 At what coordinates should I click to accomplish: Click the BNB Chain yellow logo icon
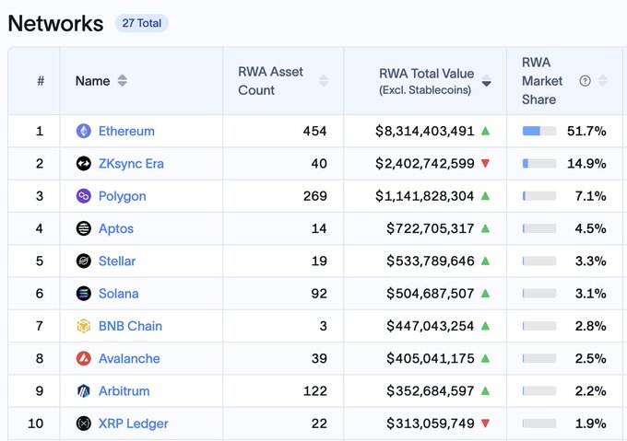[83, 326]
